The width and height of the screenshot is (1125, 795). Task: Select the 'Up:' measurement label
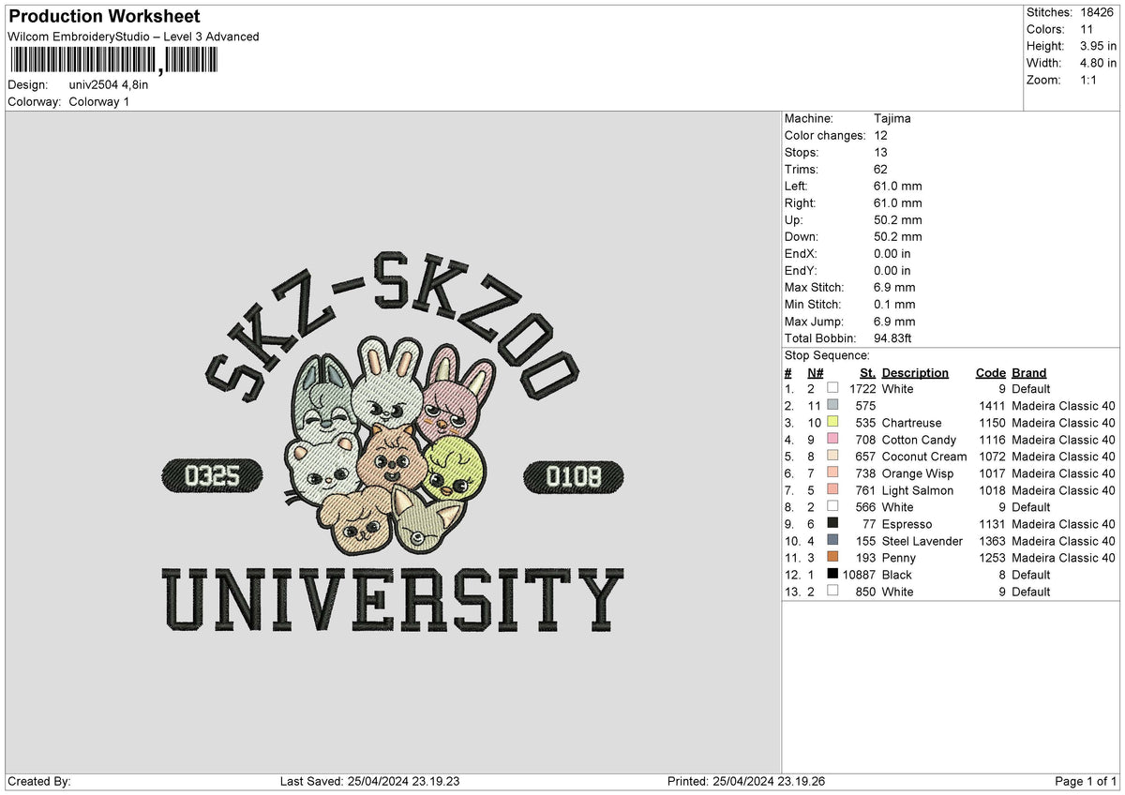click(x=794, y=219)
